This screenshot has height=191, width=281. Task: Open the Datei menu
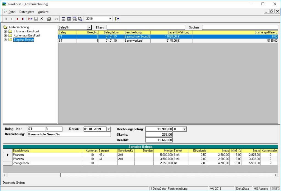coord(12,12)
